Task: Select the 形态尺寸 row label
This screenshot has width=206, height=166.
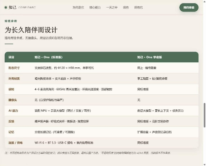Action: coord(14,68)
